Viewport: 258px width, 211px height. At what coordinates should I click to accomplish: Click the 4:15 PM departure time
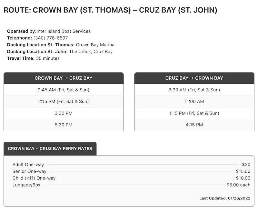(x=194, y=125)
